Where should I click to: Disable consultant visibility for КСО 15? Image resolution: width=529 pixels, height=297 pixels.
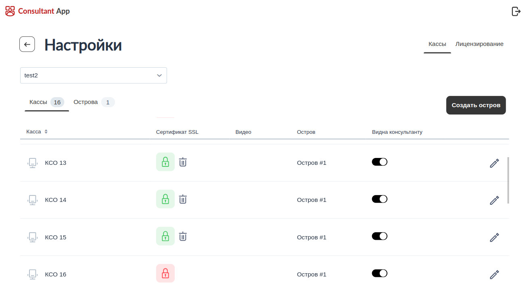pos(379,236)
